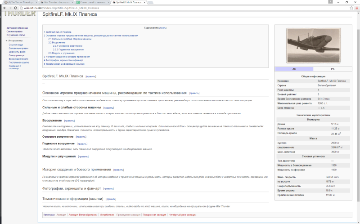Click 'Версия для печати' link

coord(18,59)
